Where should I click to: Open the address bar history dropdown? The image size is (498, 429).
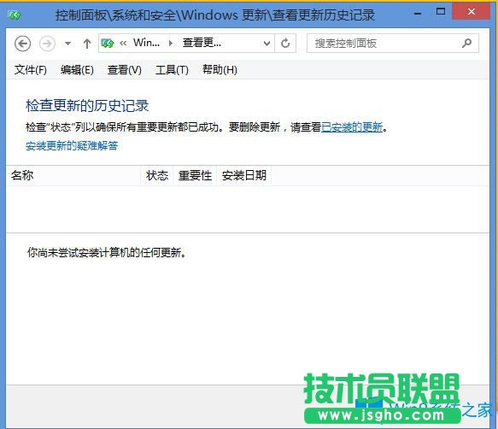[x=267, y=44]
